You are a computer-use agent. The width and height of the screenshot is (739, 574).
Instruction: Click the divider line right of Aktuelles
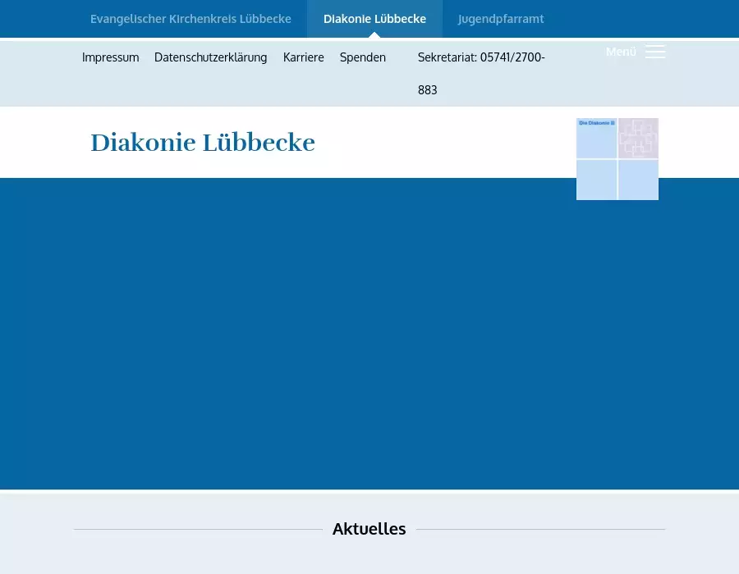pos(540,530)
